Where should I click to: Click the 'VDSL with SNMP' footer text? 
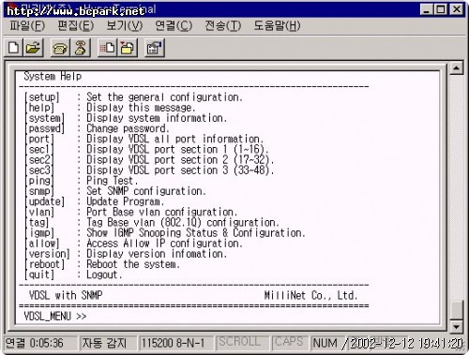[66, 295]
